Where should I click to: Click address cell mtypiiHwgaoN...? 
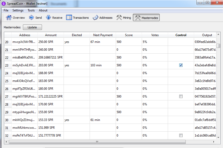pyautogui.click(x=24, y=112)
